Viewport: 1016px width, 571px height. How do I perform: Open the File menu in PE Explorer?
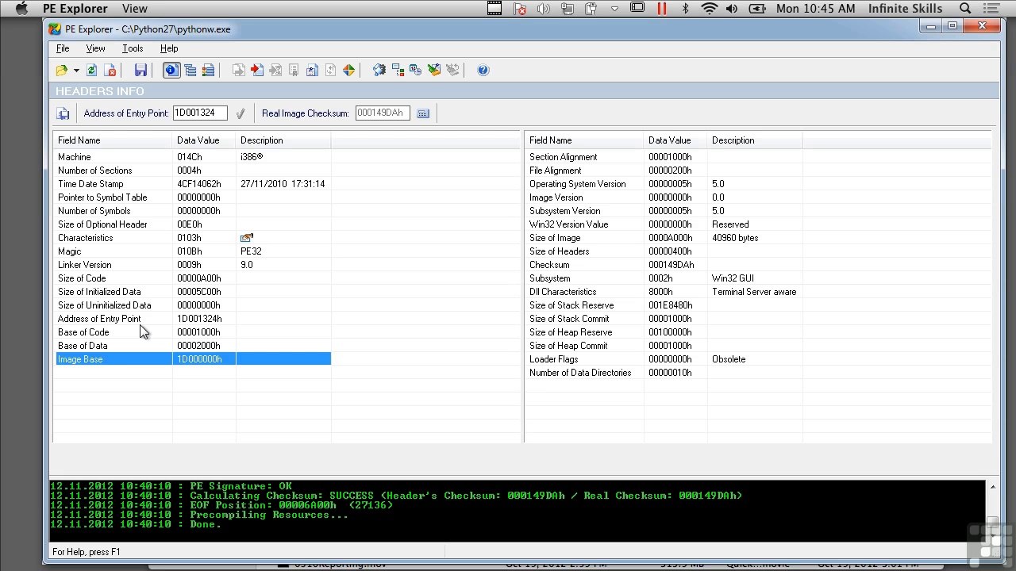pyautogui.click(x=63, y=48)
